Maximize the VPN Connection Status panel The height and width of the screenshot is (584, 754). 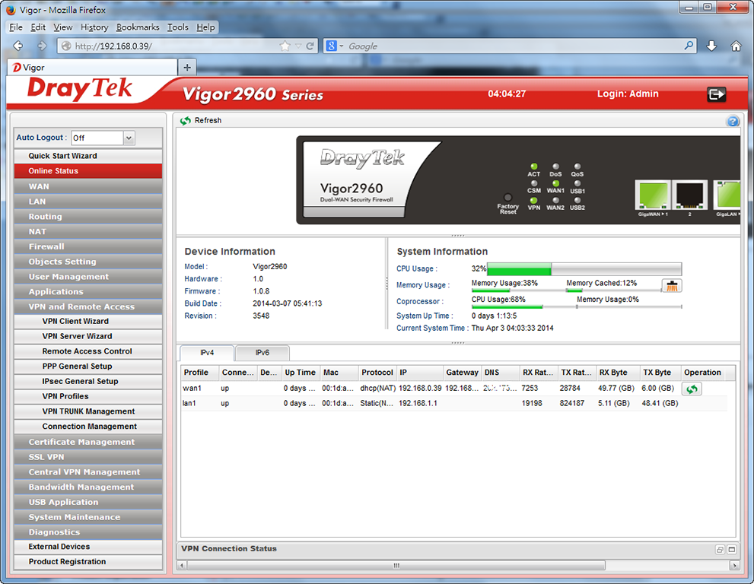pyautogui.click(x=732, y=549)
